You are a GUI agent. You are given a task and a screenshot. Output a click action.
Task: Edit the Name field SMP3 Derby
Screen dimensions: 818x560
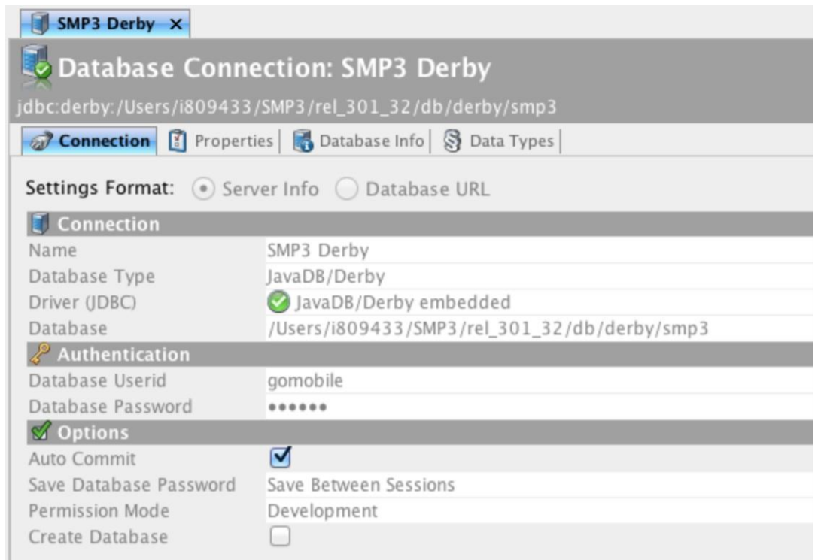540,250
